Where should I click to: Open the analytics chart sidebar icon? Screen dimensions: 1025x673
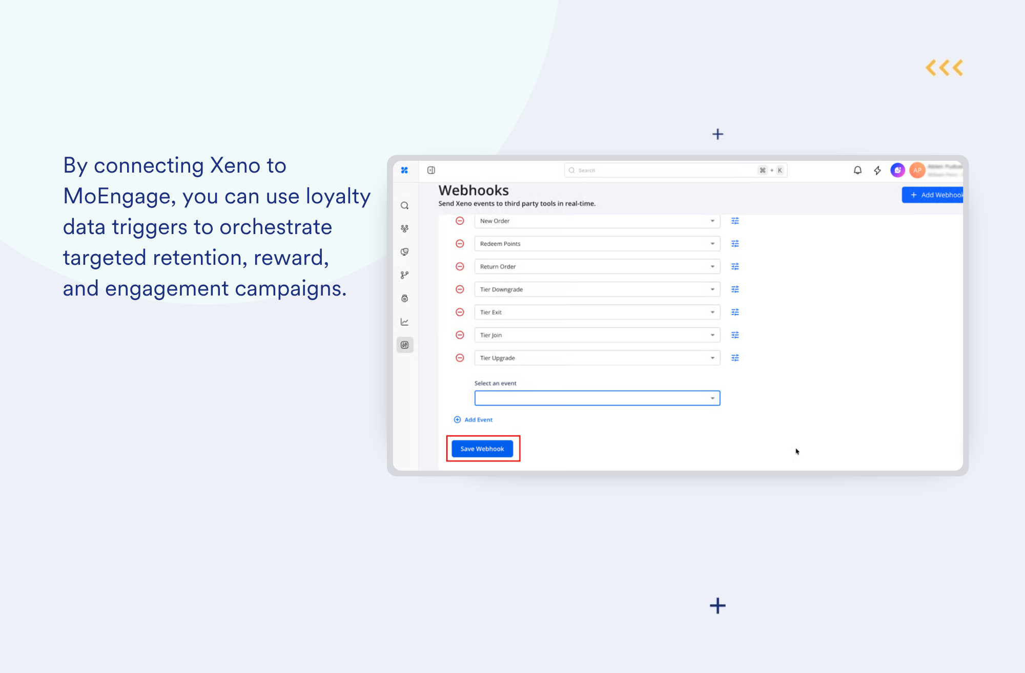click(x=404, y=322)
